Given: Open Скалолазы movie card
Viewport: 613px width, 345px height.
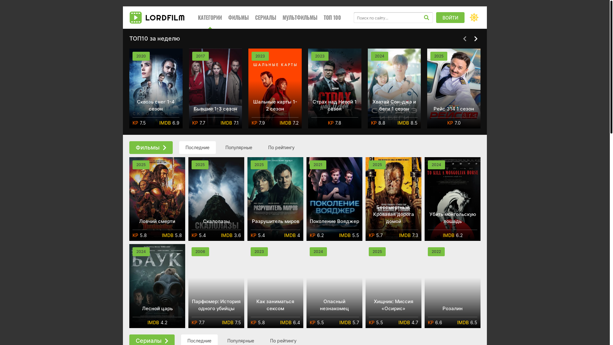Looking at the screenshot, I should [x=216, y=199].
